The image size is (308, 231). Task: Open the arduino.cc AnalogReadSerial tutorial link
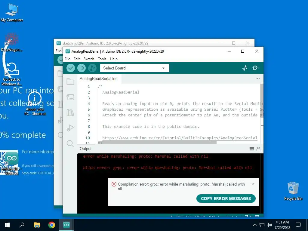pyautogui.click(x=180, y=138)
